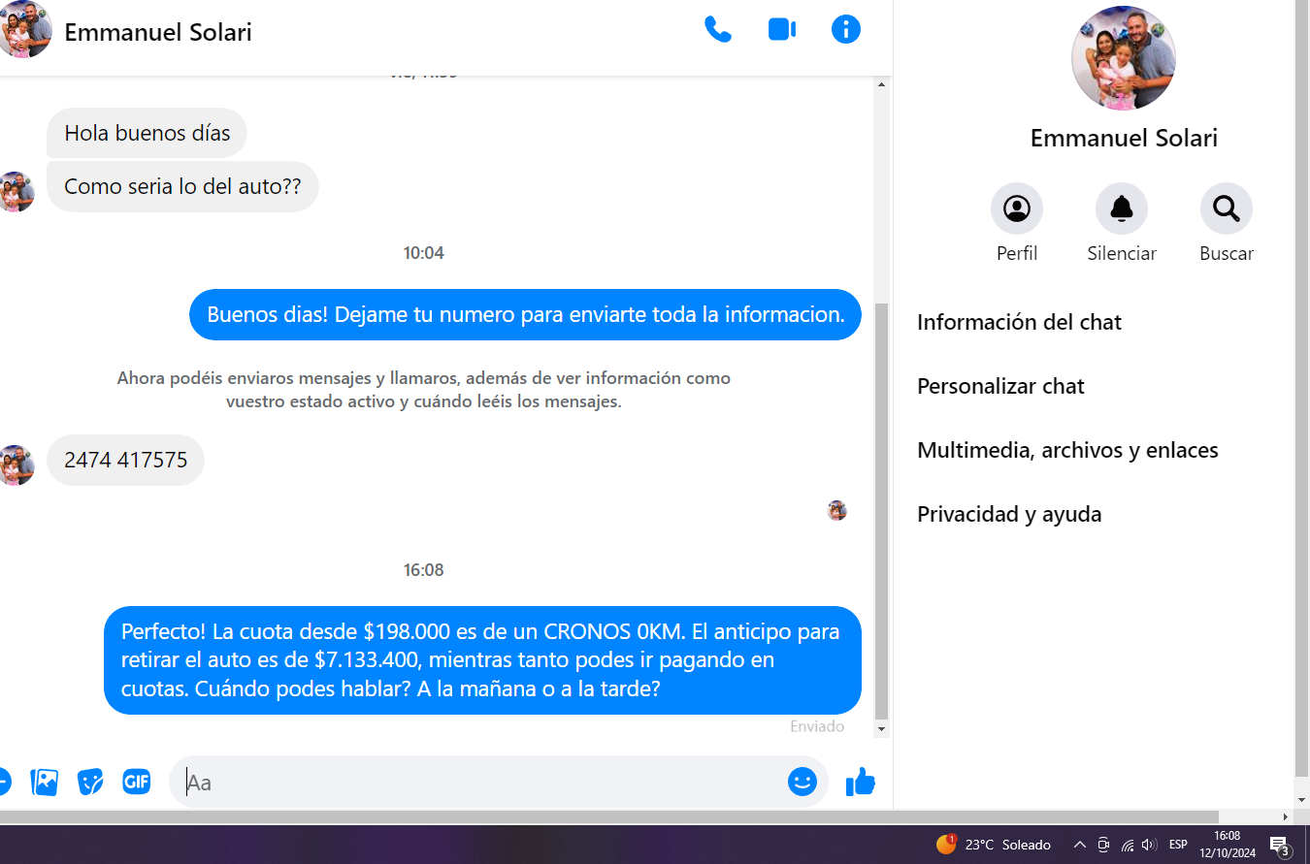The height and width of the screenshot is (864, 1310).
Task: Click the chat scrollbar down arrow
Action: pyautogui.click(x=881, y=728)
